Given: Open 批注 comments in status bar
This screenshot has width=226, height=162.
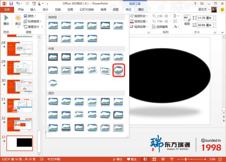Looking at the screenshot, I should [132, 159].
